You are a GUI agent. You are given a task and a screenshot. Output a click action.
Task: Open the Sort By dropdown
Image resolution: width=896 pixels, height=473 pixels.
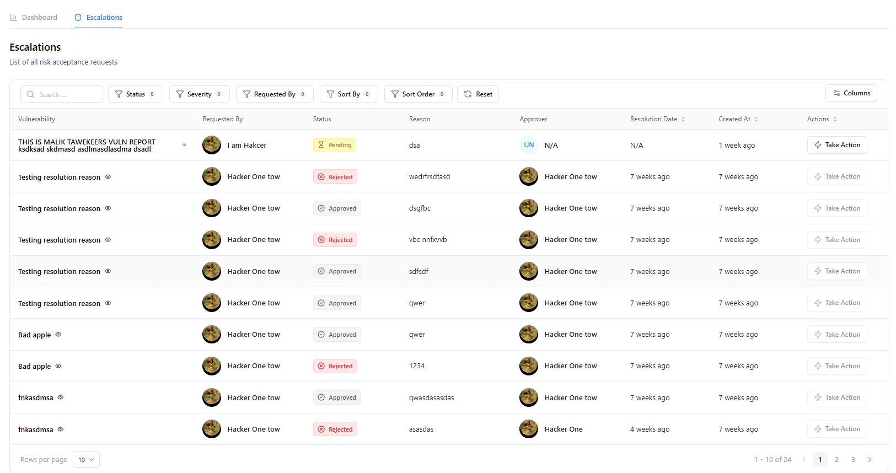click(x=349, y=94)
